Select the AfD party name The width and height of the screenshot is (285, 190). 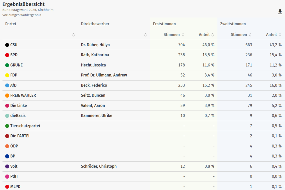click(x=13, y=85)
